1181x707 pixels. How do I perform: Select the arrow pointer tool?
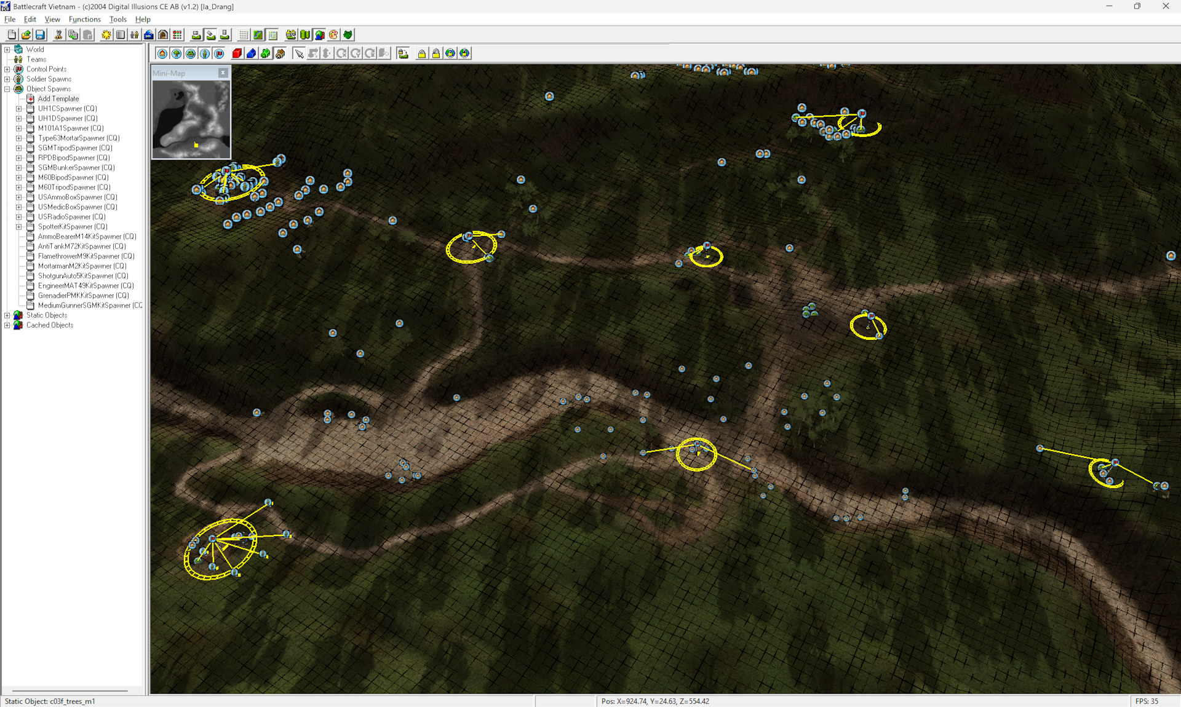(x=299, y=53)
